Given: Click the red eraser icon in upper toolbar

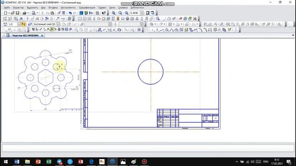Looking at the screenshot, I should tap(180, 18).
